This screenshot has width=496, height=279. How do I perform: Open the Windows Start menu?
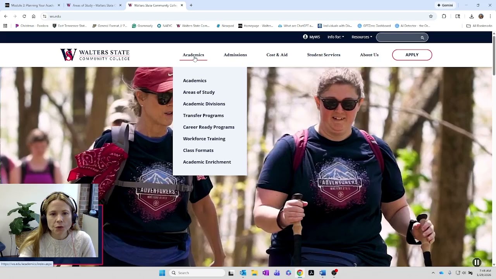[x=162, y=273]
